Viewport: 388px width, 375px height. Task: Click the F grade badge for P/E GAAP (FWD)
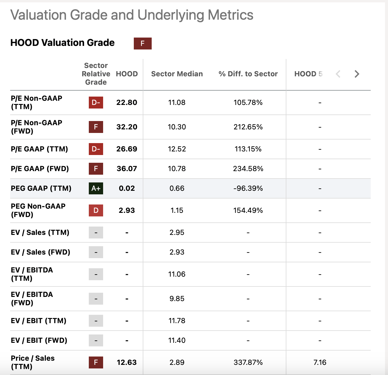pyautogui.click(x=96, y=169)
